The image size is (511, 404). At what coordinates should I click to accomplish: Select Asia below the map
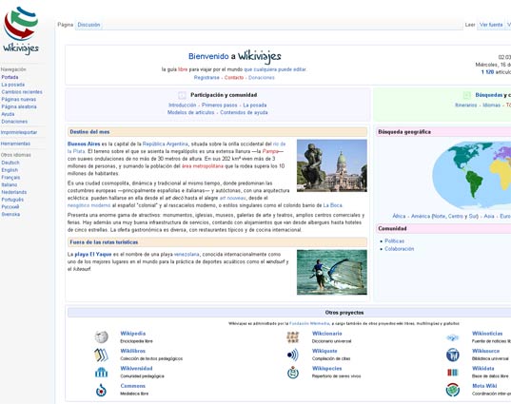(x=489, y=216)
